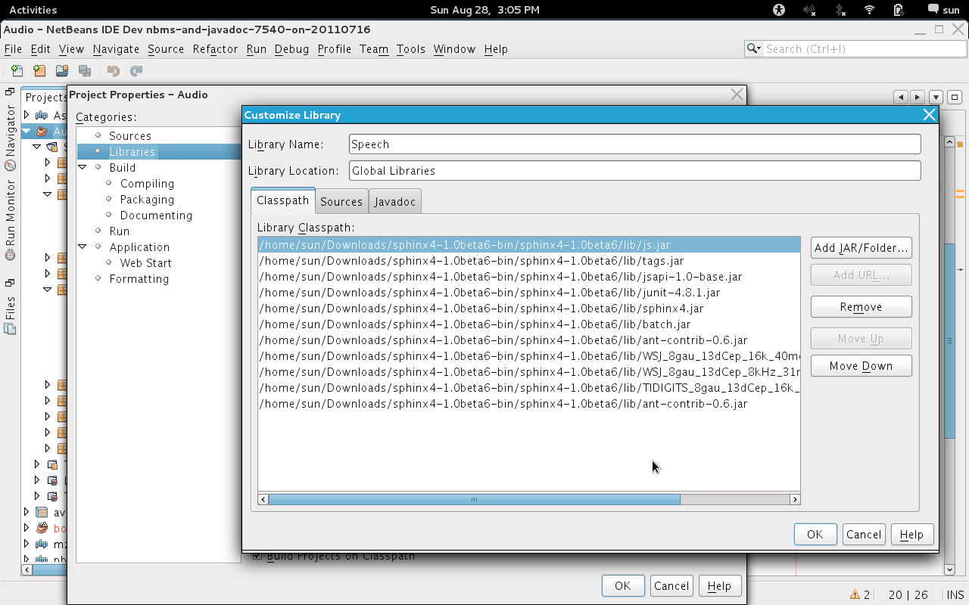Click the Move Down button

point(861,366)
